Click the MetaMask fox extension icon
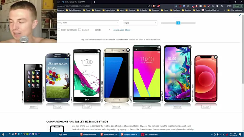The width and height of the screenshot is (244, 137). point(205,6)
